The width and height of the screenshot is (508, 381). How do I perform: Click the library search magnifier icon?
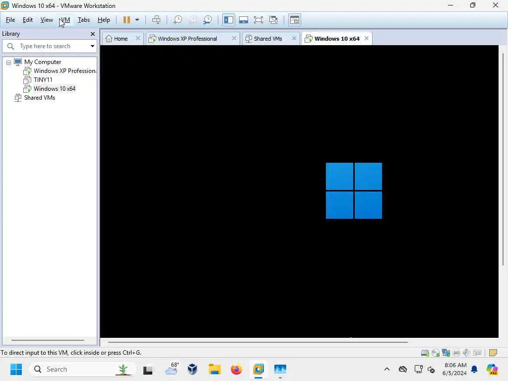[11, 46]
